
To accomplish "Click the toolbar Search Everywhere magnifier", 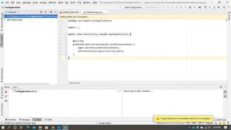I will coord(224,7).
